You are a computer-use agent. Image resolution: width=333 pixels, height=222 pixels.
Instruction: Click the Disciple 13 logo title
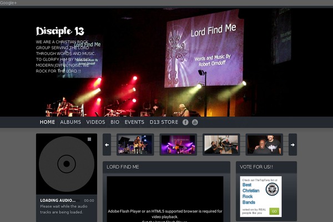point(60,31)
